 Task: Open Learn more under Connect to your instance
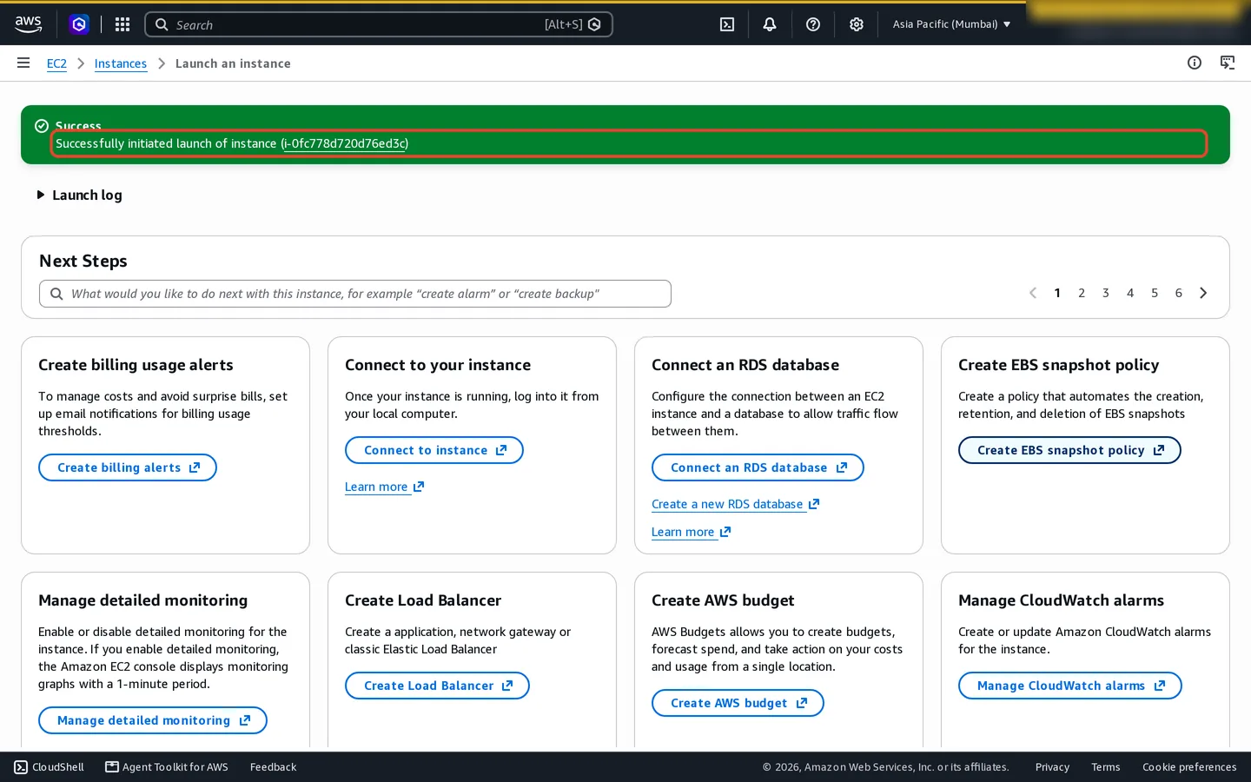[x=384, y=487]
